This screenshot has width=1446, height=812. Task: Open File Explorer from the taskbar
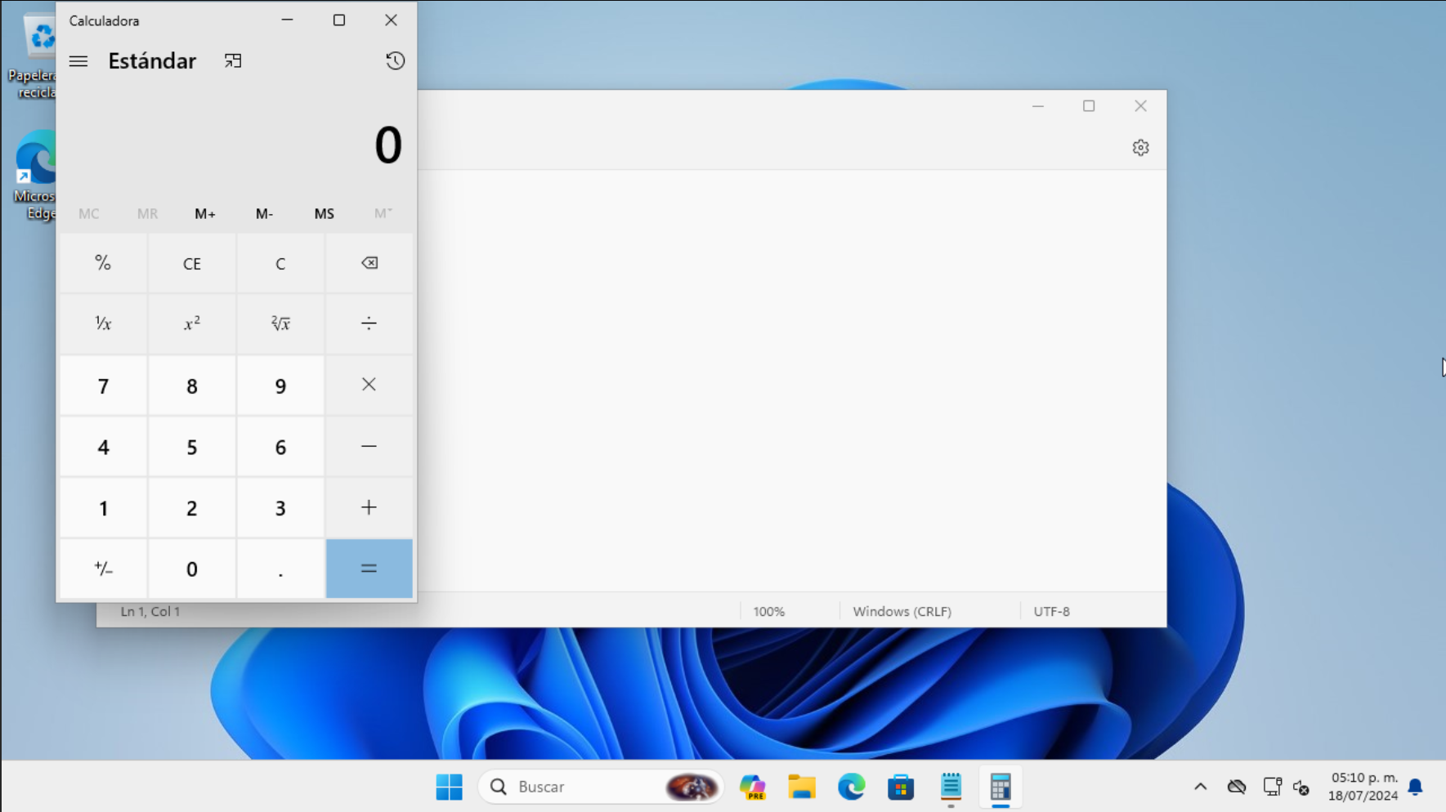pyautogui.click(x=802, y=787)
